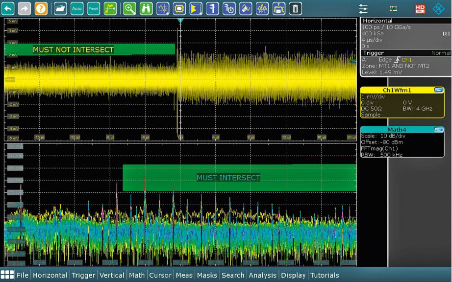
Task: Click the Trigger label in the side panel
Action: 374,53
